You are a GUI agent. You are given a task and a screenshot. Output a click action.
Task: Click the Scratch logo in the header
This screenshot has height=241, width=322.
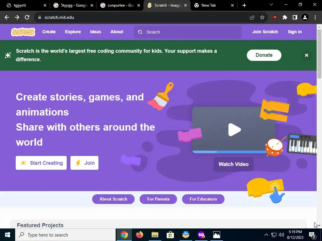(23, 32)
